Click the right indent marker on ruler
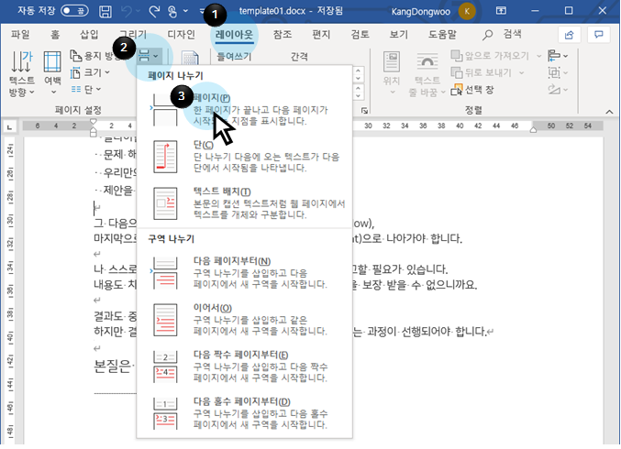 (x=533, y=129)
